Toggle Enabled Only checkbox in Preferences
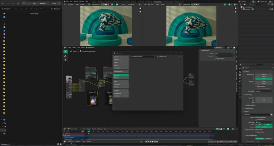This screenshot has width=274, height=146. [158, 57]
